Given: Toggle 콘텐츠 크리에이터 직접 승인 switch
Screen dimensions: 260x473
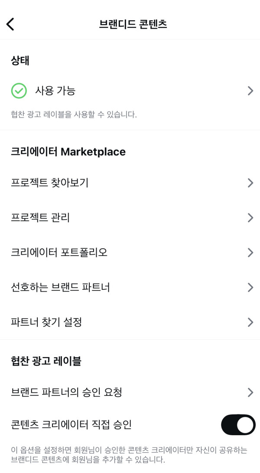Looking at the screenshot, I should [x=238, y=425].
